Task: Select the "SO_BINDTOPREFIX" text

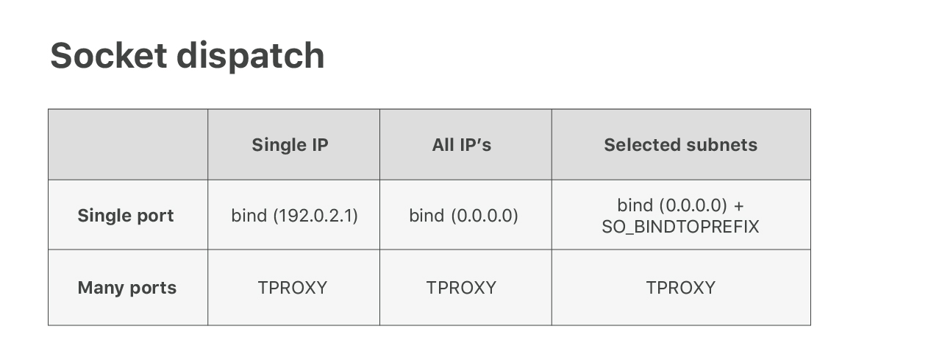Action: 680,227
